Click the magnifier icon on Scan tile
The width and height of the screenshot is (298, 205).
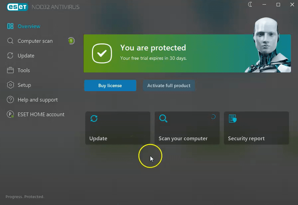coord(163,119)
